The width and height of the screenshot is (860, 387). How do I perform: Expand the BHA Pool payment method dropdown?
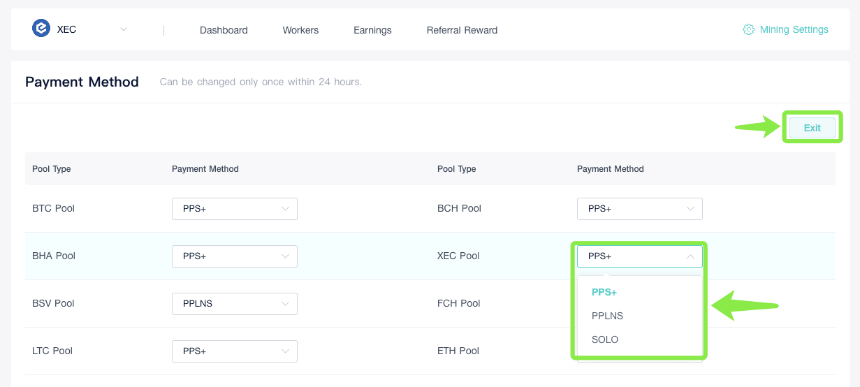pos(234,256)
